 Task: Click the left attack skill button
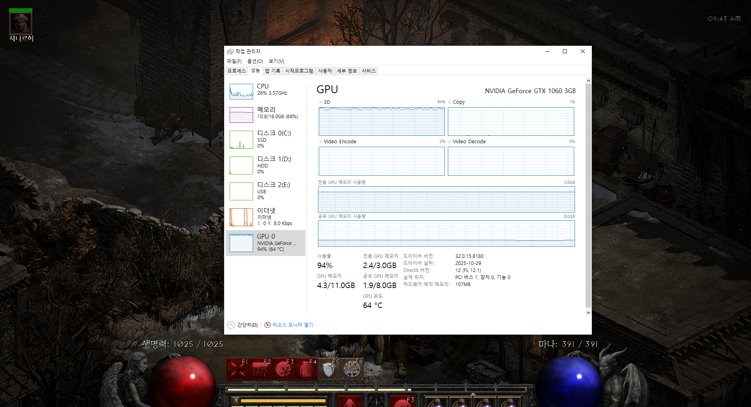(x=350, y=401)
